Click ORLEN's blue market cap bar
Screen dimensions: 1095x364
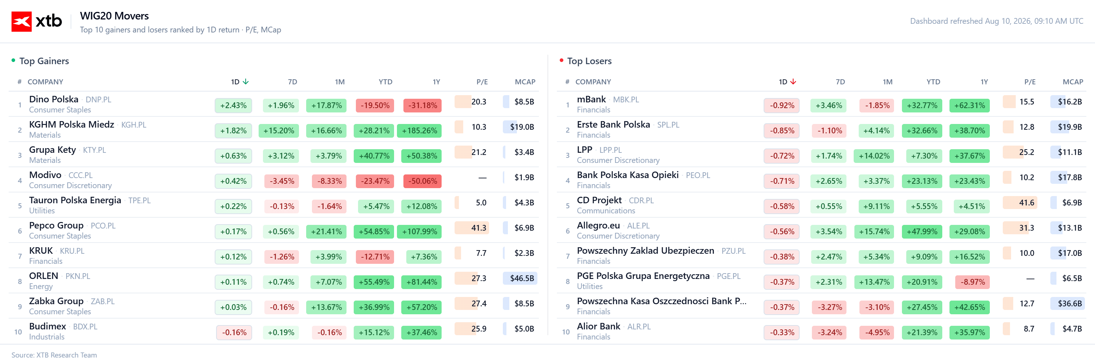click(x=519, y=278)
